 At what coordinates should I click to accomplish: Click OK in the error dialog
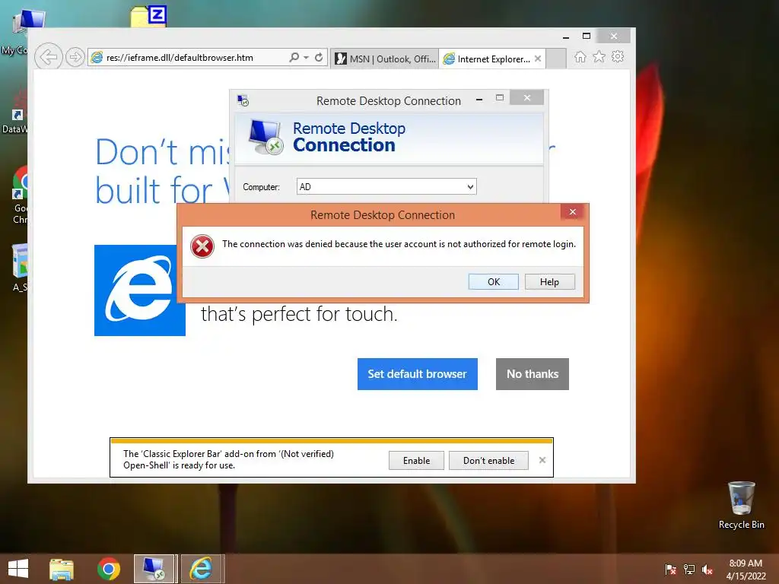[x=493, y=281]
